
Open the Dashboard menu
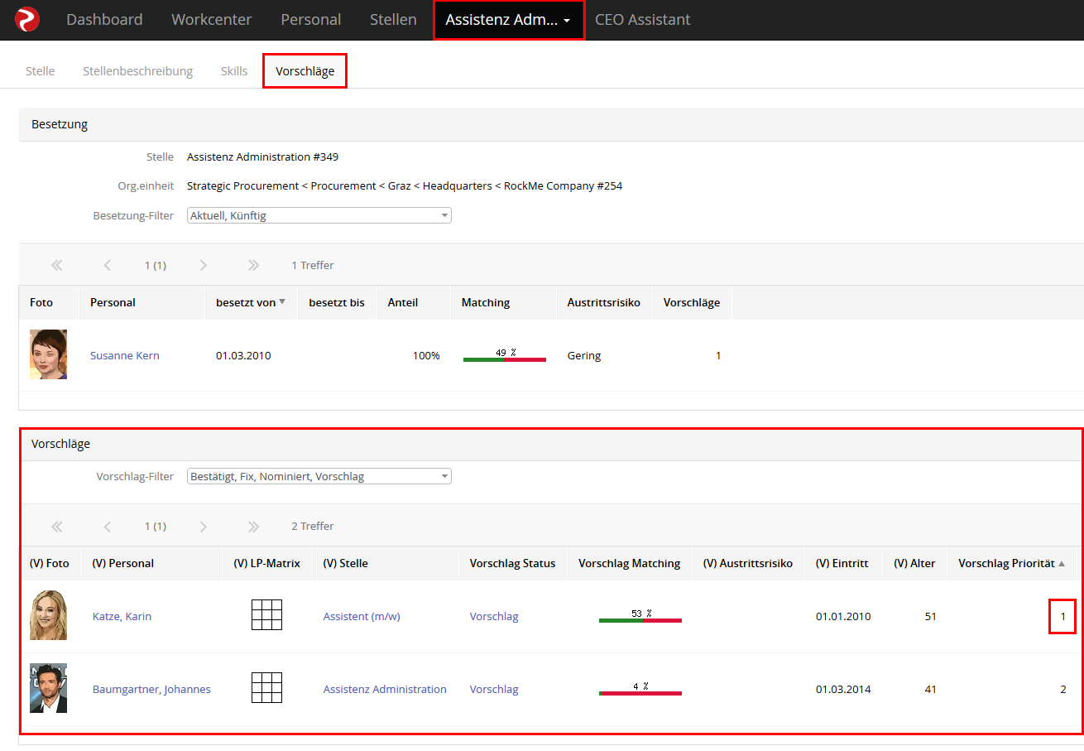pyautogui.click(x=104, y=20)
